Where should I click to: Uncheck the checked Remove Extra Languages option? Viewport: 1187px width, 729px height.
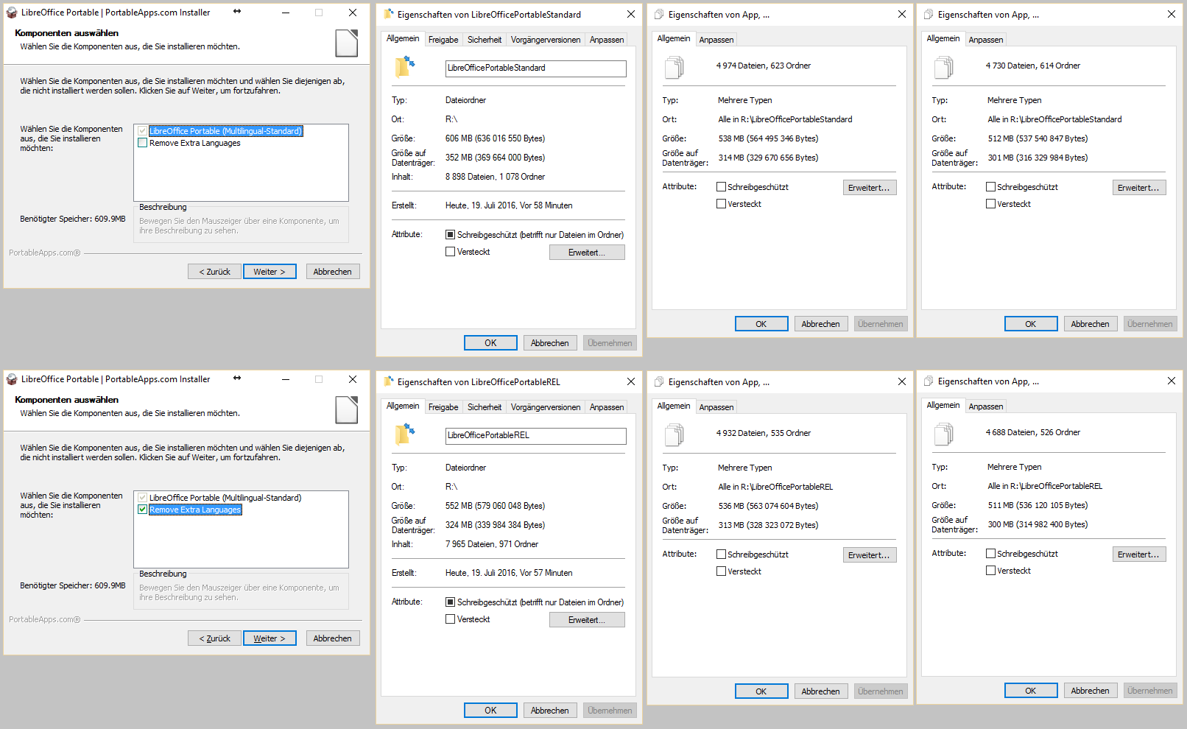143,510
